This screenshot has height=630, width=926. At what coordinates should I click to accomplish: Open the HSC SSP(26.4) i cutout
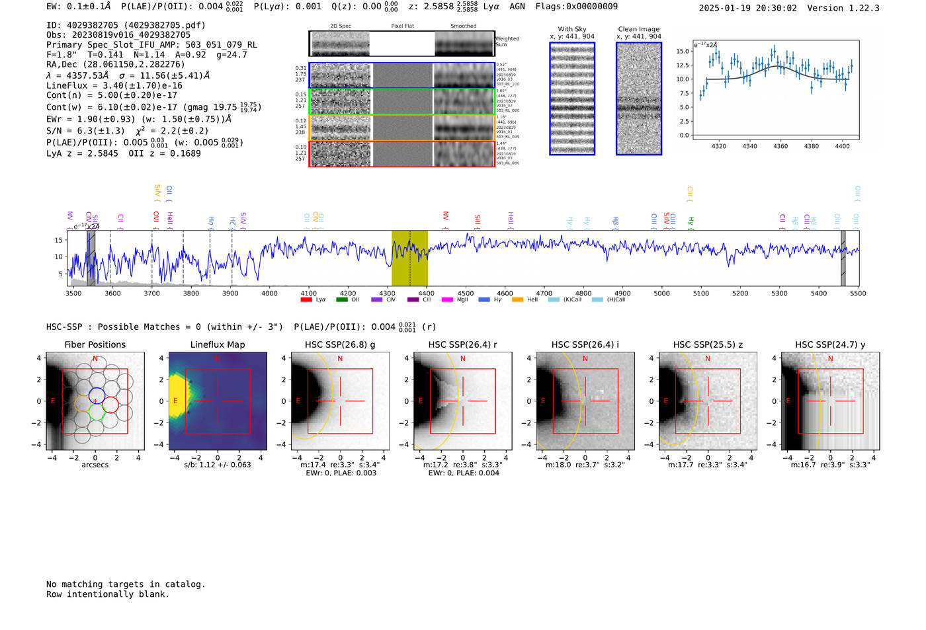coord(585,401)
